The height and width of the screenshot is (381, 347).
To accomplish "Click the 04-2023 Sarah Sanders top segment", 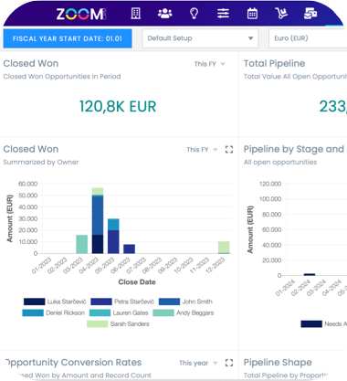I will click(98, 191).
